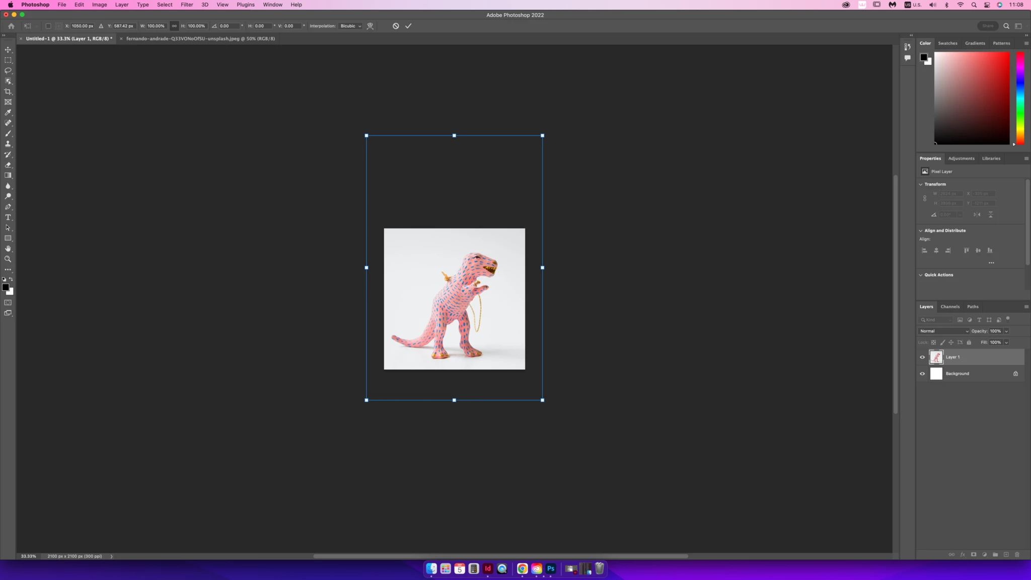1031x580 pixels.
Task: Hide the Background layer visibility
Action: point(922,374)
